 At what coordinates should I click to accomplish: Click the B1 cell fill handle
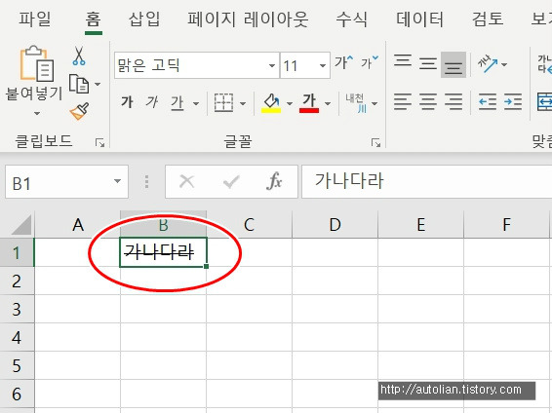207,267
